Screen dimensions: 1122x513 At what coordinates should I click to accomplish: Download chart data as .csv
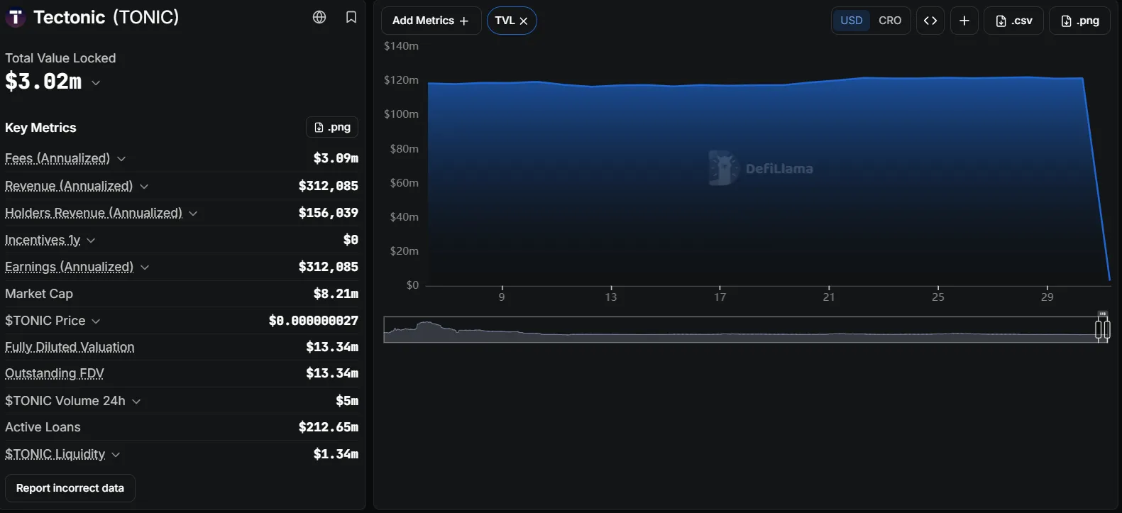pyautogui.click(x=1014, y=21)
